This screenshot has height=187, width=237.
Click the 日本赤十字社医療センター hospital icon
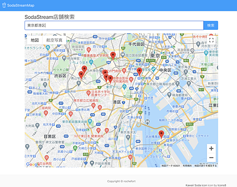tap(88, 93)
